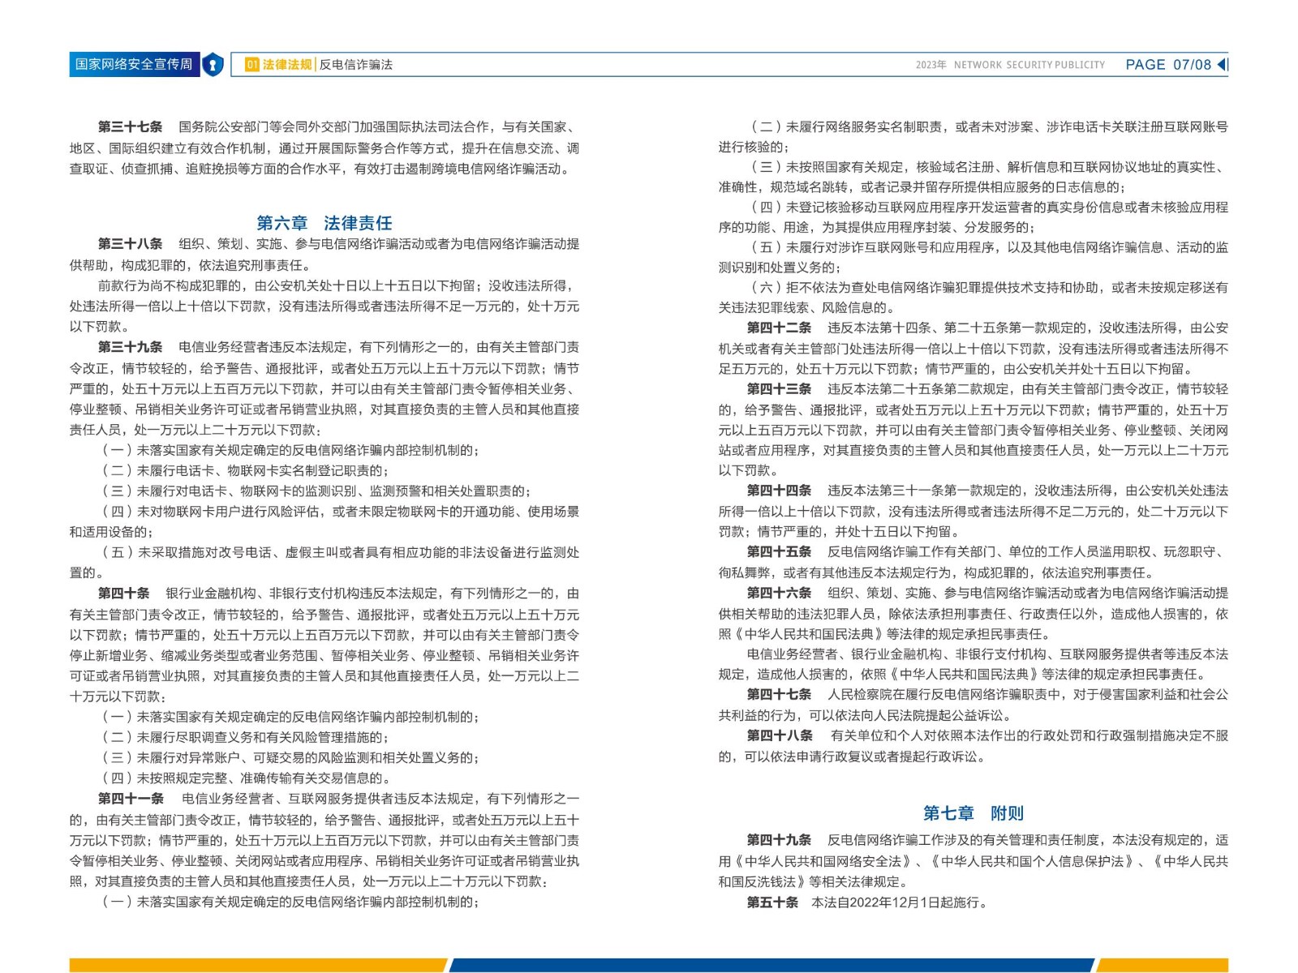Select the 反电信诈骗法 header title
The image size is (1298, 973).
pos(355,65)
